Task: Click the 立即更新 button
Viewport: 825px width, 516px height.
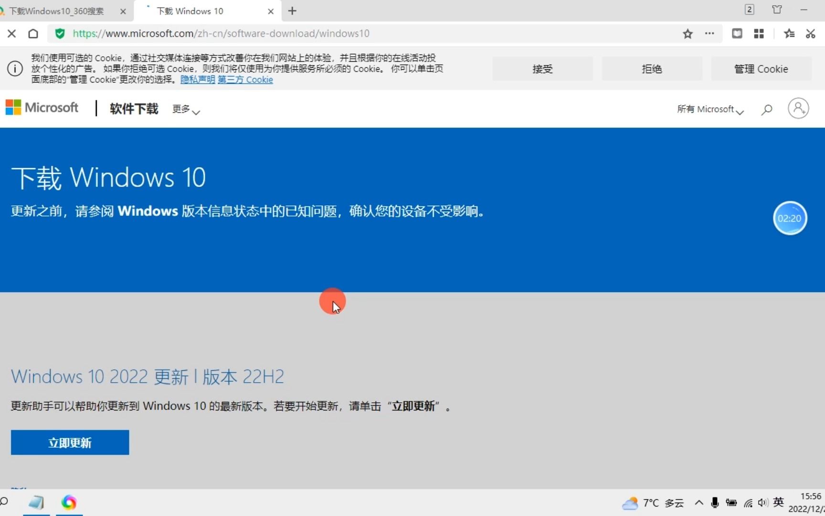Action: pos(70,442)
